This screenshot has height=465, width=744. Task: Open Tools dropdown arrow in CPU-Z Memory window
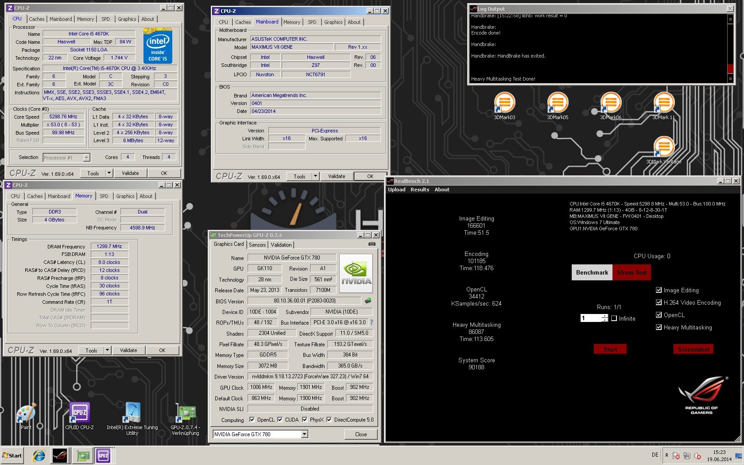tap(107, 350)
